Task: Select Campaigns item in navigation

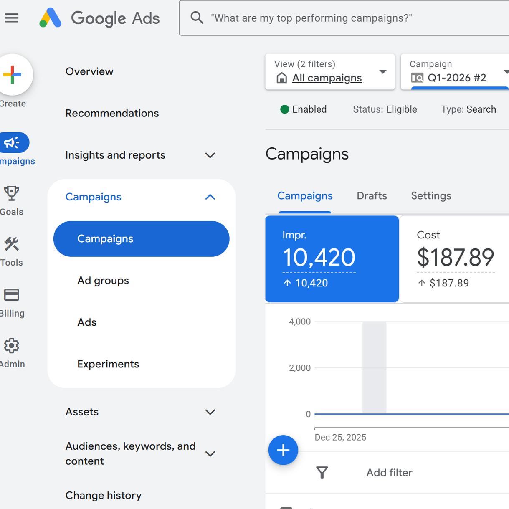Action: pyautogui.click(x=141, y=239)
